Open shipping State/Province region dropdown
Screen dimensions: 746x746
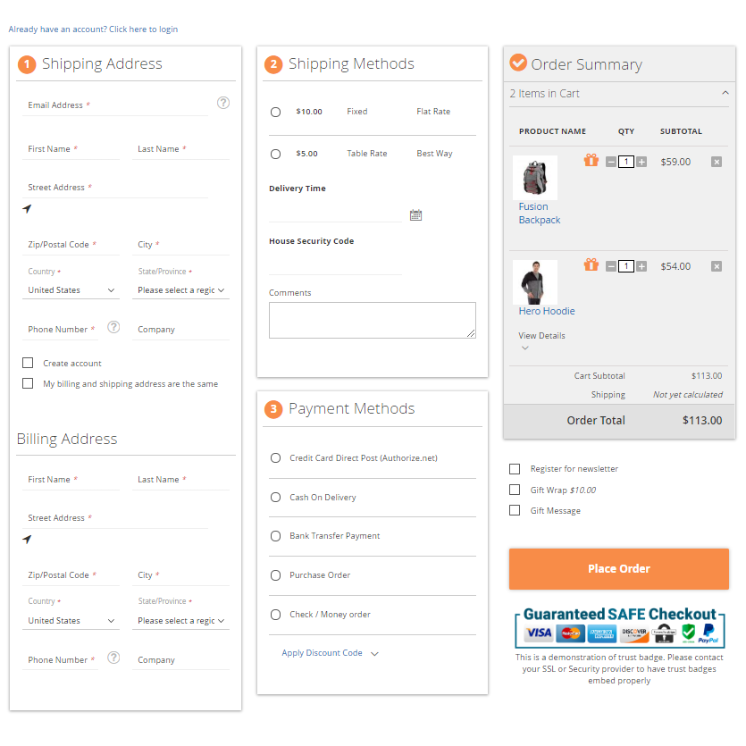181,290
